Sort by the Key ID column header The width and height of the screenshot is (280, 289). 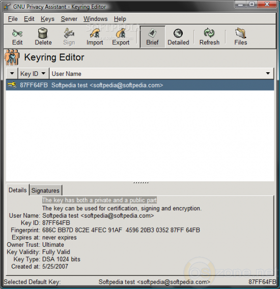point(34,74)
